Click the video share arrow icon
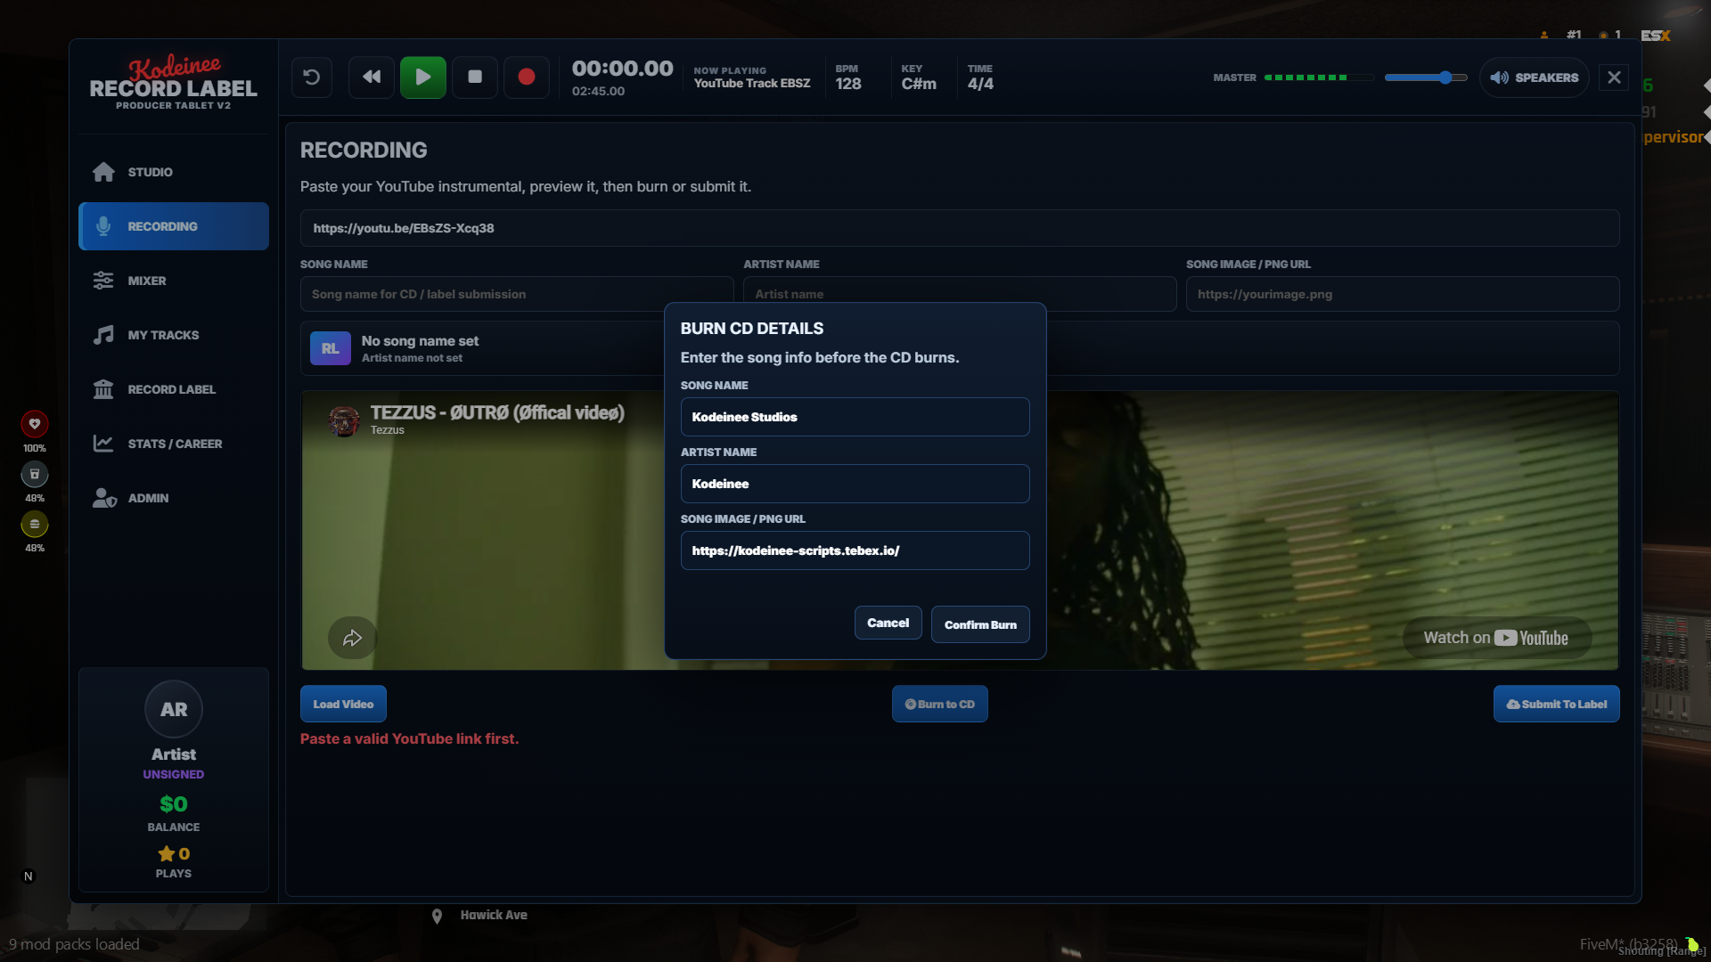Screen dimensions: 1711x962 [x=352, y=638]
